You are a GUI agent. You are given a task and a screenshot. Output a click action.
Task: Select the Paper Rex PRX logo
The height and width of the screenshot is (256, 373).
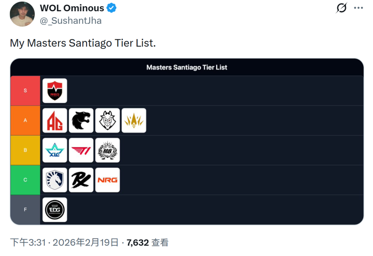pyautogui.click(x=81, y=180)
